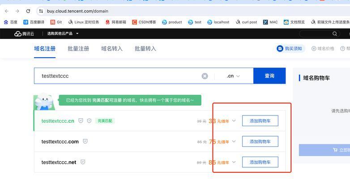
Task: Expand price options for testtextccc.cn
Action: tap(234, 121)
